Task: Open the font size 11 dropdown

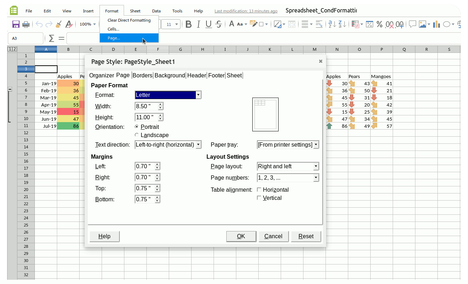Action: pyautogui.click(x=177, y=24)
